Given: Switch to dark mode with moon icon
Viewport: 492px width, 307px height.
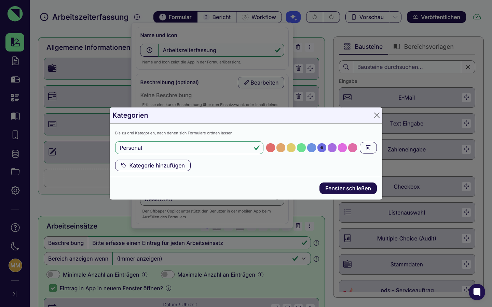Looking at the screenshot, I should click(x=15, y=246).
